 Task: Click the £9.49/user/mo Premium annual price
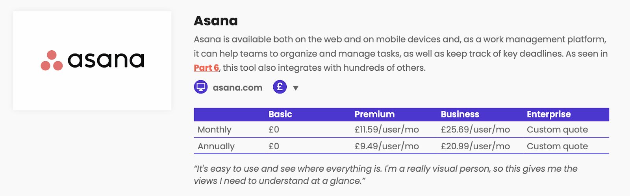(x=387, y=146)
